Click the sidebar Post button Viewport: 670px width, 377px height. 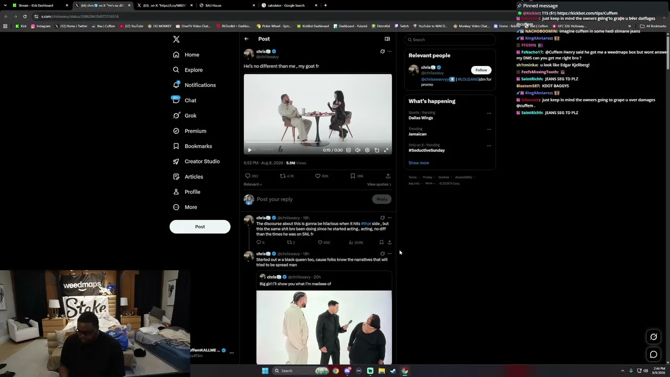(200, 227)
